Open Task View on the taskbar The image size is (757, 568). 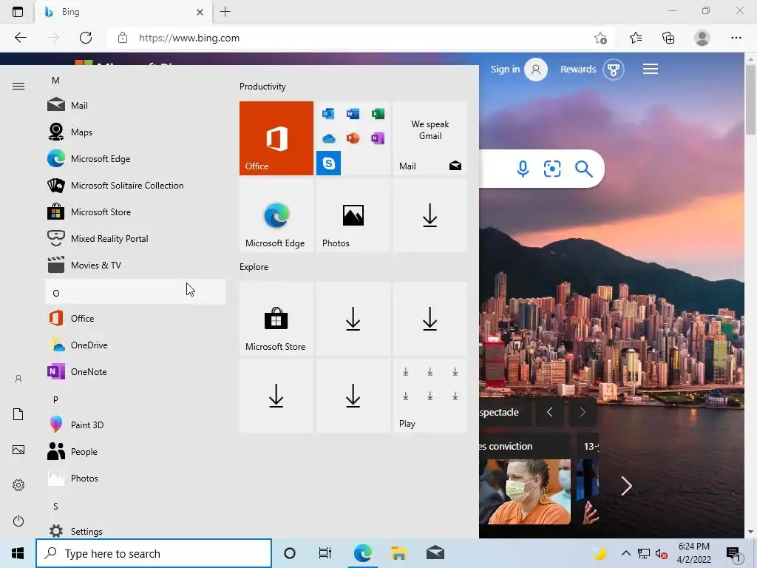coord(325,553)
